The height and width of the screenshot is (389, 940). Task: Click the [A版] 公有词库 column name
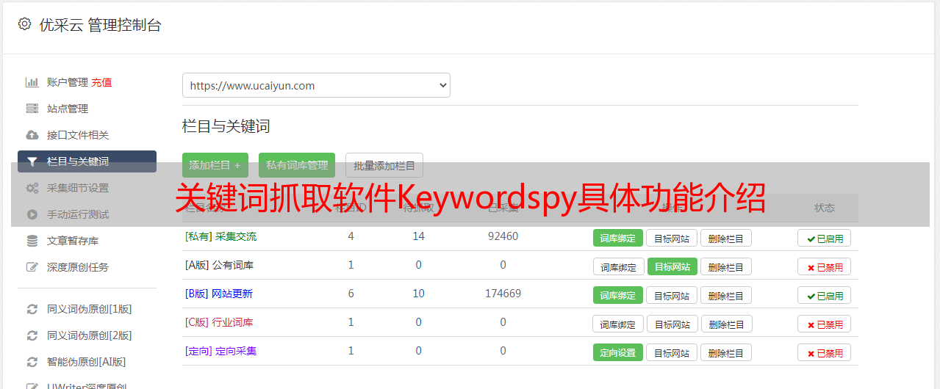point(219,265)
